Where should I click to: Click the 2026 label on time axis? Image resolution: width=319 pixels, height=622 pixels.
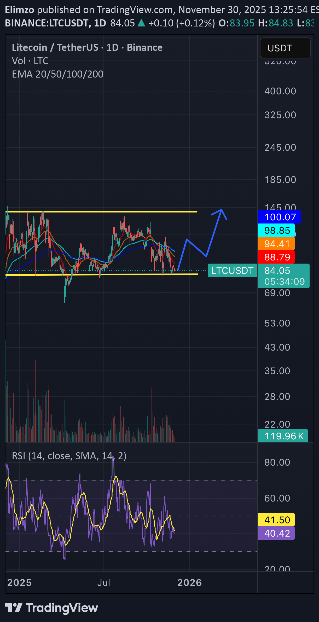(189, 582)
